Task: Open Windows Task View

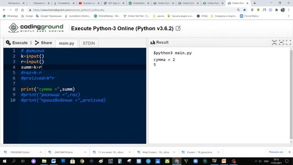Action: pos(23,161)
